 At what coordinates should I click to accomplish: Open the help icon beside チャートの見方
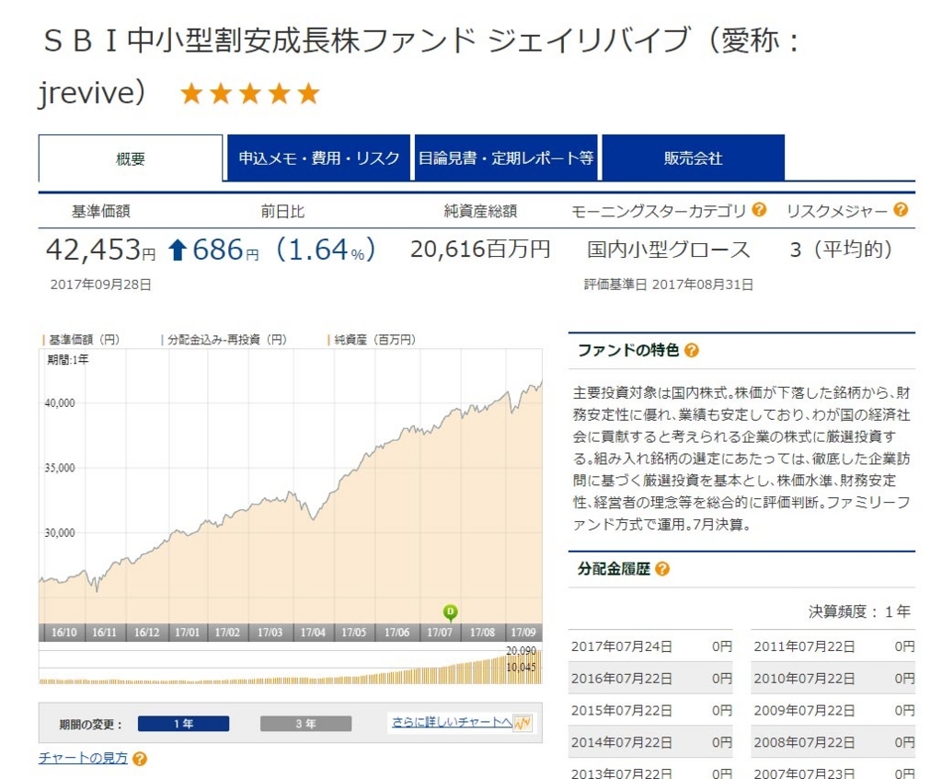tap(139, 759)
